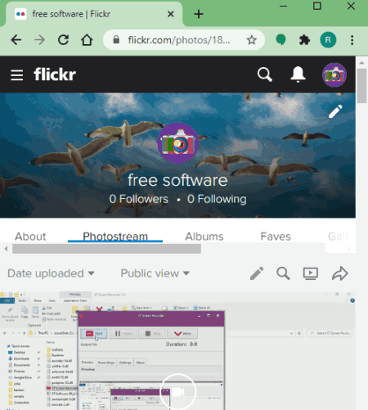Open the Chrome three-dot menu

point(352,40)
